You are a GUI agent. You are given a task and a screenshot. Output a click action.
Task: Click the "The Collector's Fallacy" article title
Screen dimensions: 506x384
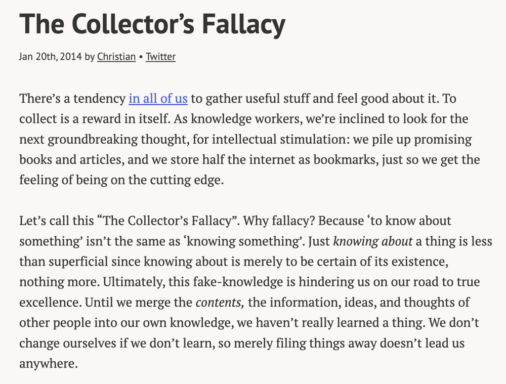pyautogui.click(x=152, y=23)
